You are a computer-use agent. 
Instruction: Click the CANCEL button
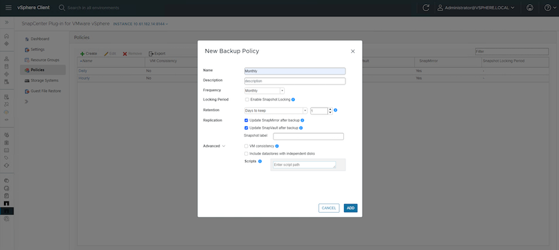point(329,208)
